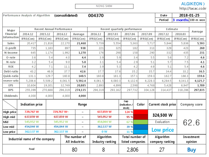Image resolution: width=209 pixels, height=157 pixels.
Task: Select the Recent quarterly performance header
Action: (121, 29)
